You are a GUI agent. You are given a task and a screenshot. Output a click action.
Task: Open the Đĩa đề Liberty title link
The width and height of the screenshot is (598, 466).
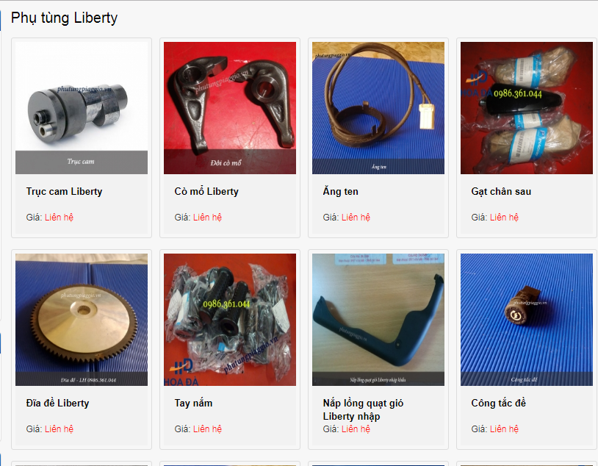click(57, 403)
